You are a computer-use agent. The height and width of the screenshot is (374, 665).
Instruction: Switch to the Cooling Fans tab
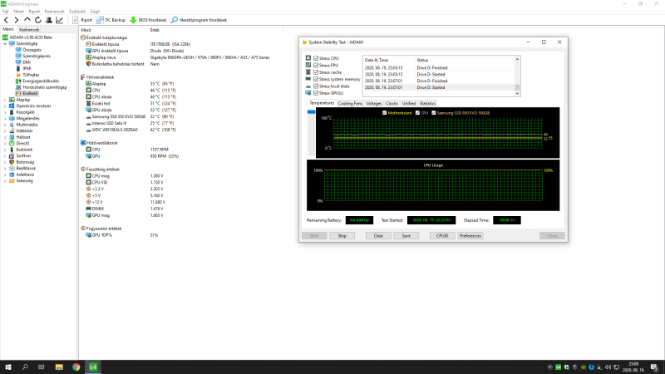pyautogui.click(x=350, y=103)
